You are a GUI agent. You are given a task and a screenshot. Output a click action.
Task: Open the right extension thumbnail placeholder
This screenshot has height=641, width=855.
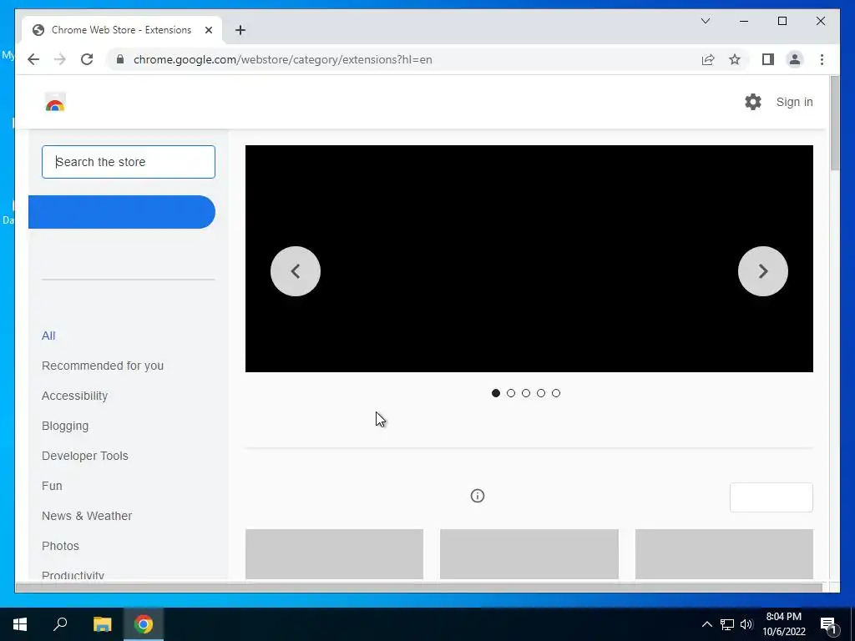coord(724,554)
